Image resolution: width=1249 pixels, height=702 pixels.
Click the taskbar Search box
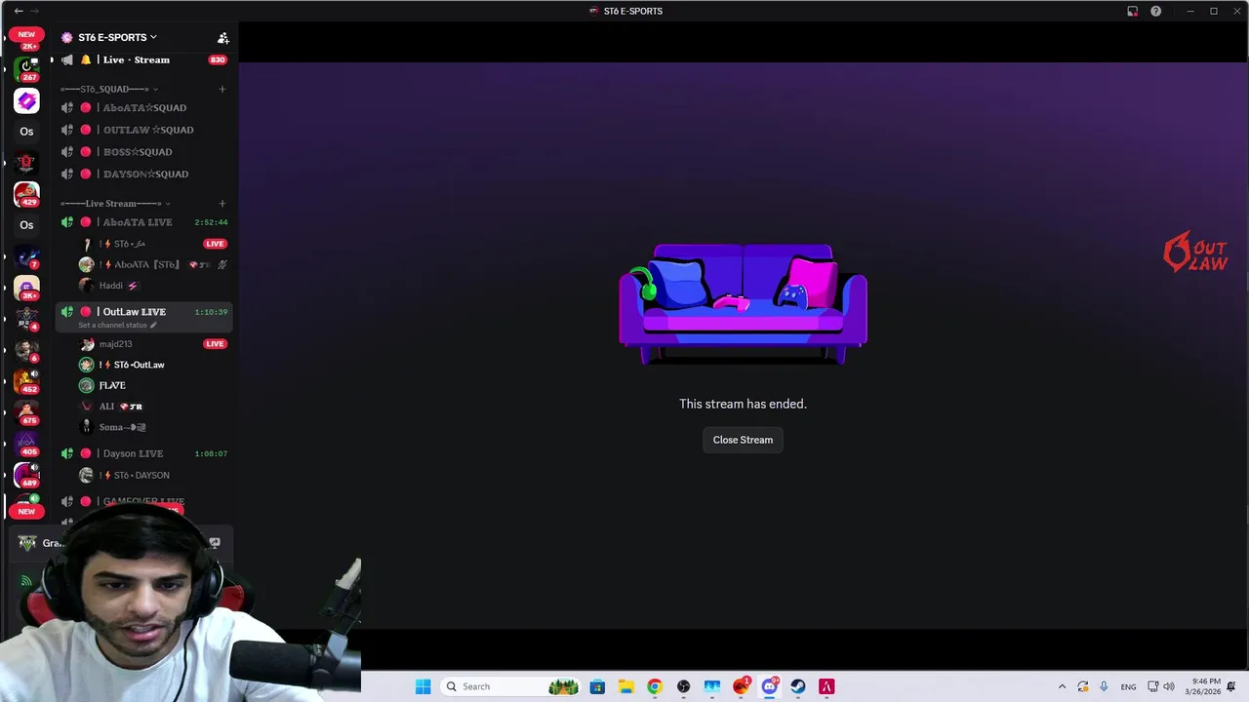tap(510, 686)
